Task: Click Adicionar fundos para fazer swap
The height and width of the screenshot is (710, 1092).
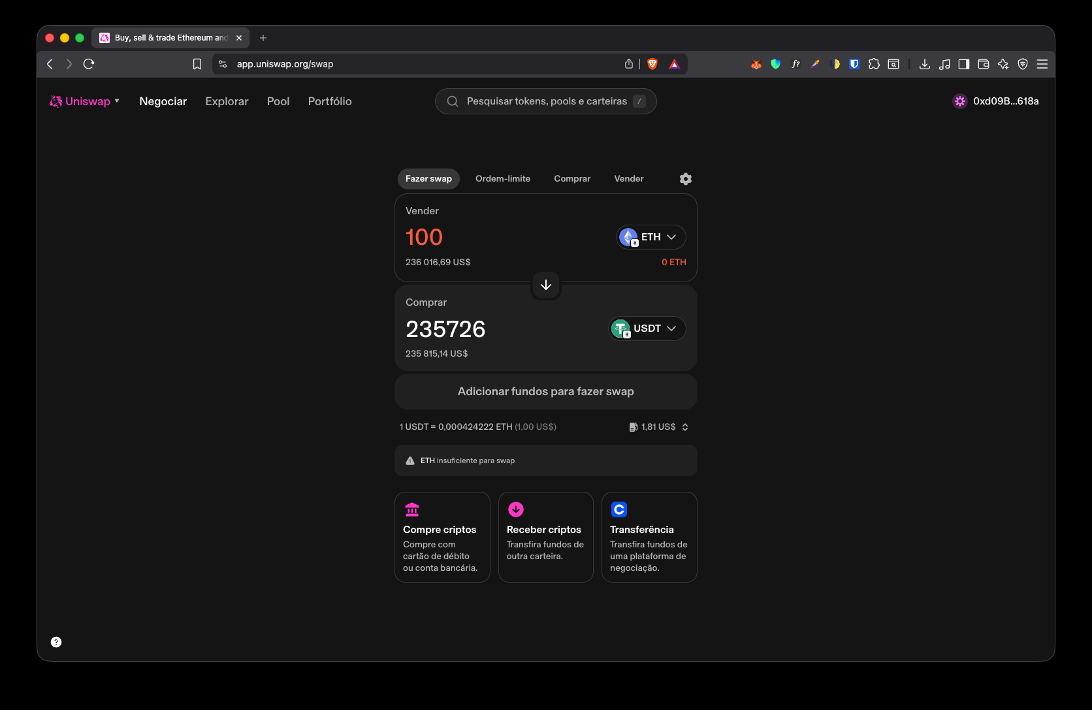Action: [x=546, y=391]
